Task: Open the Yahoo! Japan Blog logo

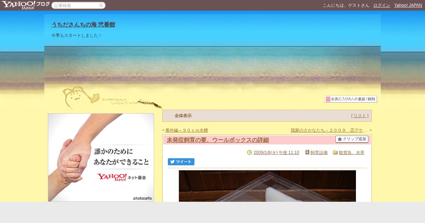Action: 25,5
